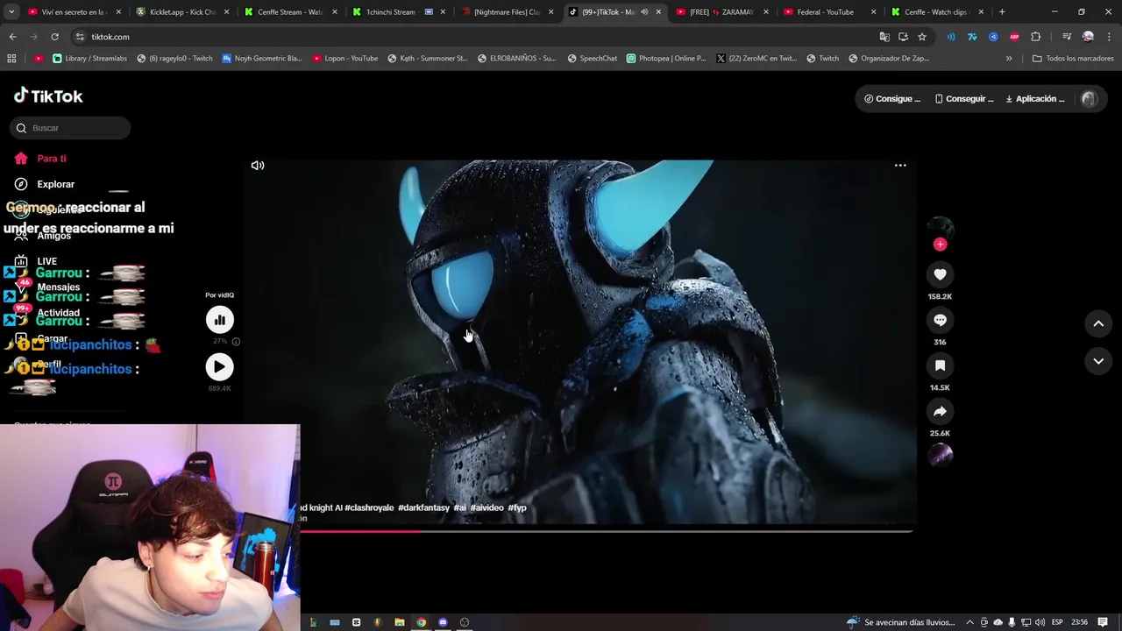Open the video three-dots options menu
The image size is (1122, 631).
click(x=900, y=165)
